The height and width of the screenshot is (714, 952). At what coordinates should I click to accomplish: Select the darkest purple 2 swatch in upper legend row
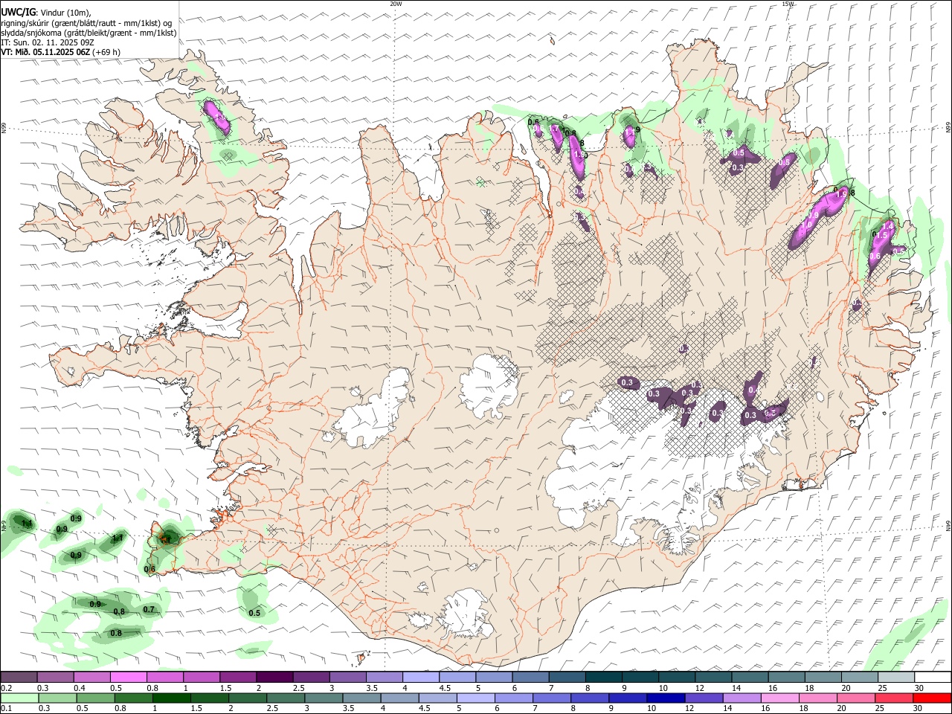click(274, 677)
